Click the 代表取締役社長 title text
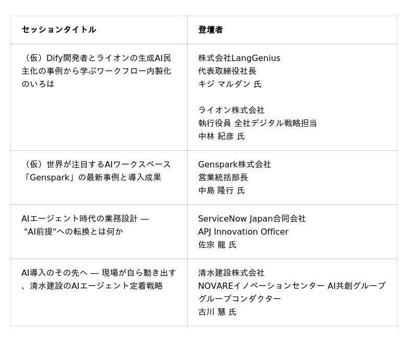The height and width of the screenshot is (342, 417). point(227,71)
